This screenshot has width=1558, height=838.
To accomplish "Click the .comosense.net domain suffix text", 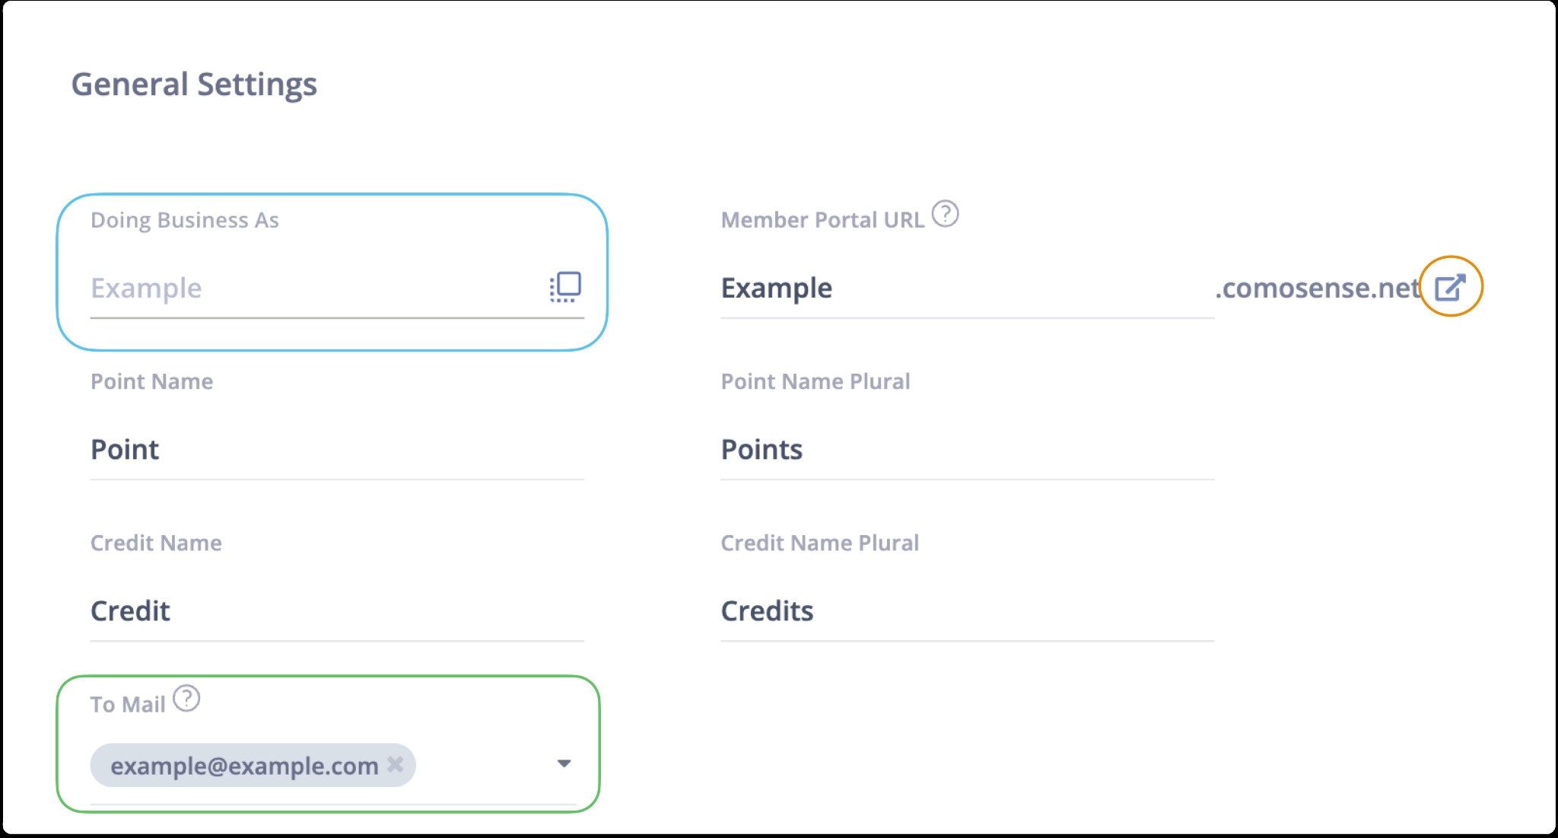I will pos(1318,288).
